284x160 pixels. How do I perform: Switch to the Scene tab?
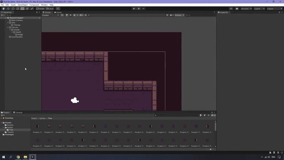47,12
